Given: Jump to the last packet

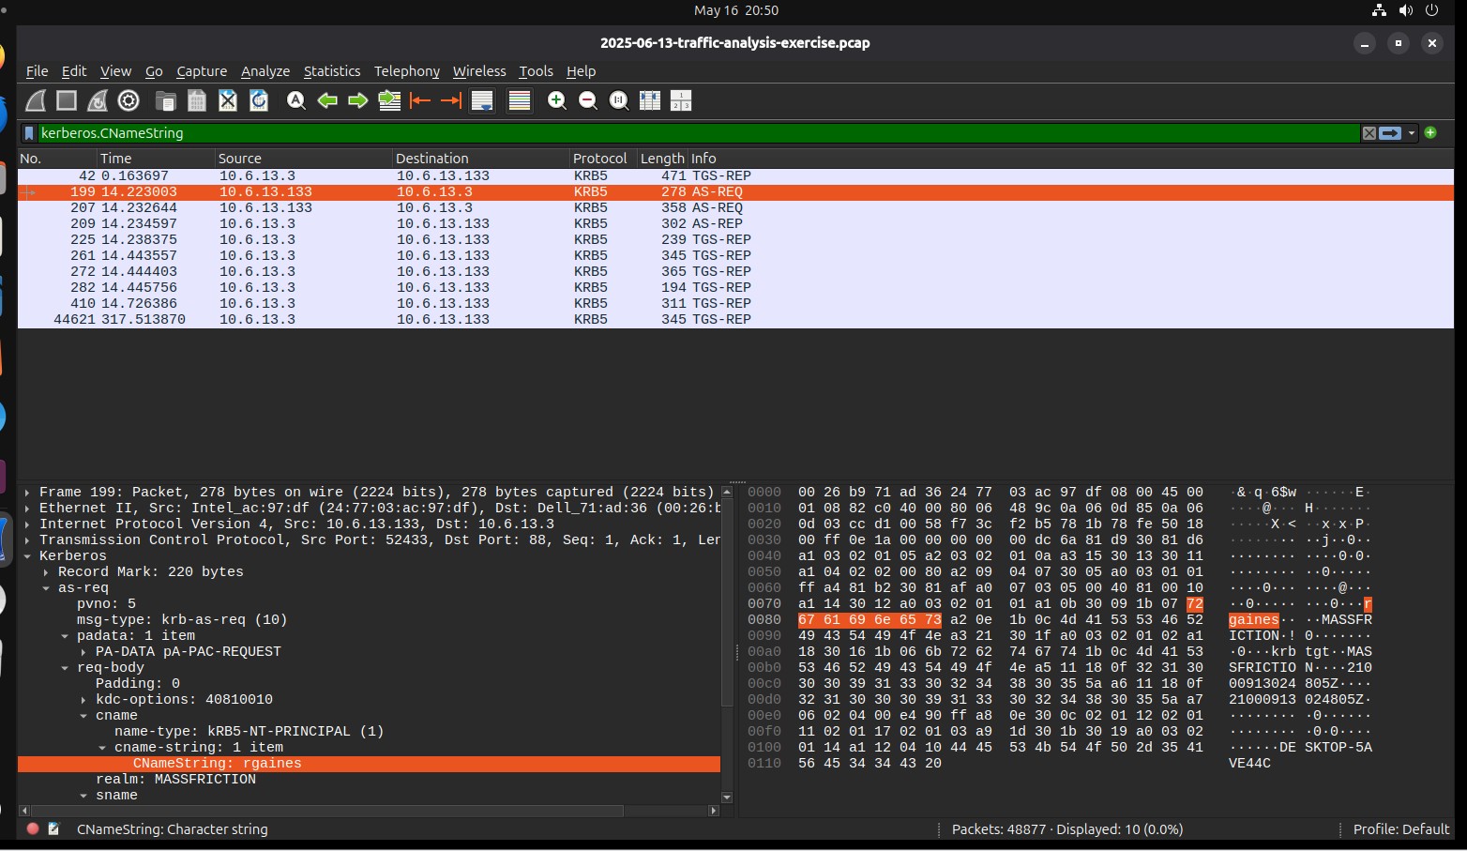Looking at the screenshot, I should tap(451, 100).
